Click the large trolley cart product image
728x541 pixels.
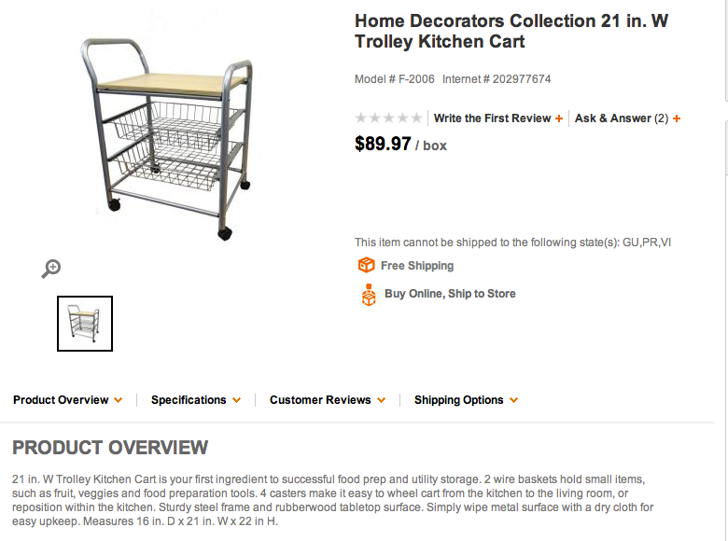pos(167,138)
